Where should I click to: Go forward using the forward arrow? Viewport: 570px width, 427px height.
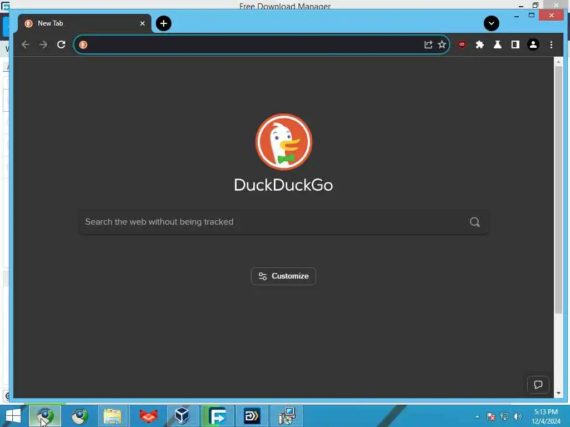pyautogui.click(x=43, y=44)
